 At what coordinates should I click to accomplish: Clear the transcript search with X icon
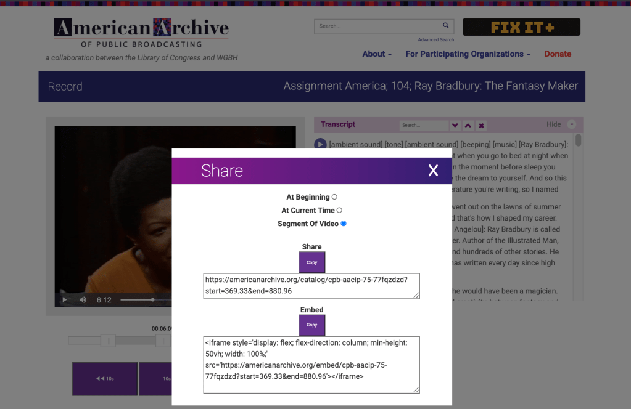coord(481,125)
